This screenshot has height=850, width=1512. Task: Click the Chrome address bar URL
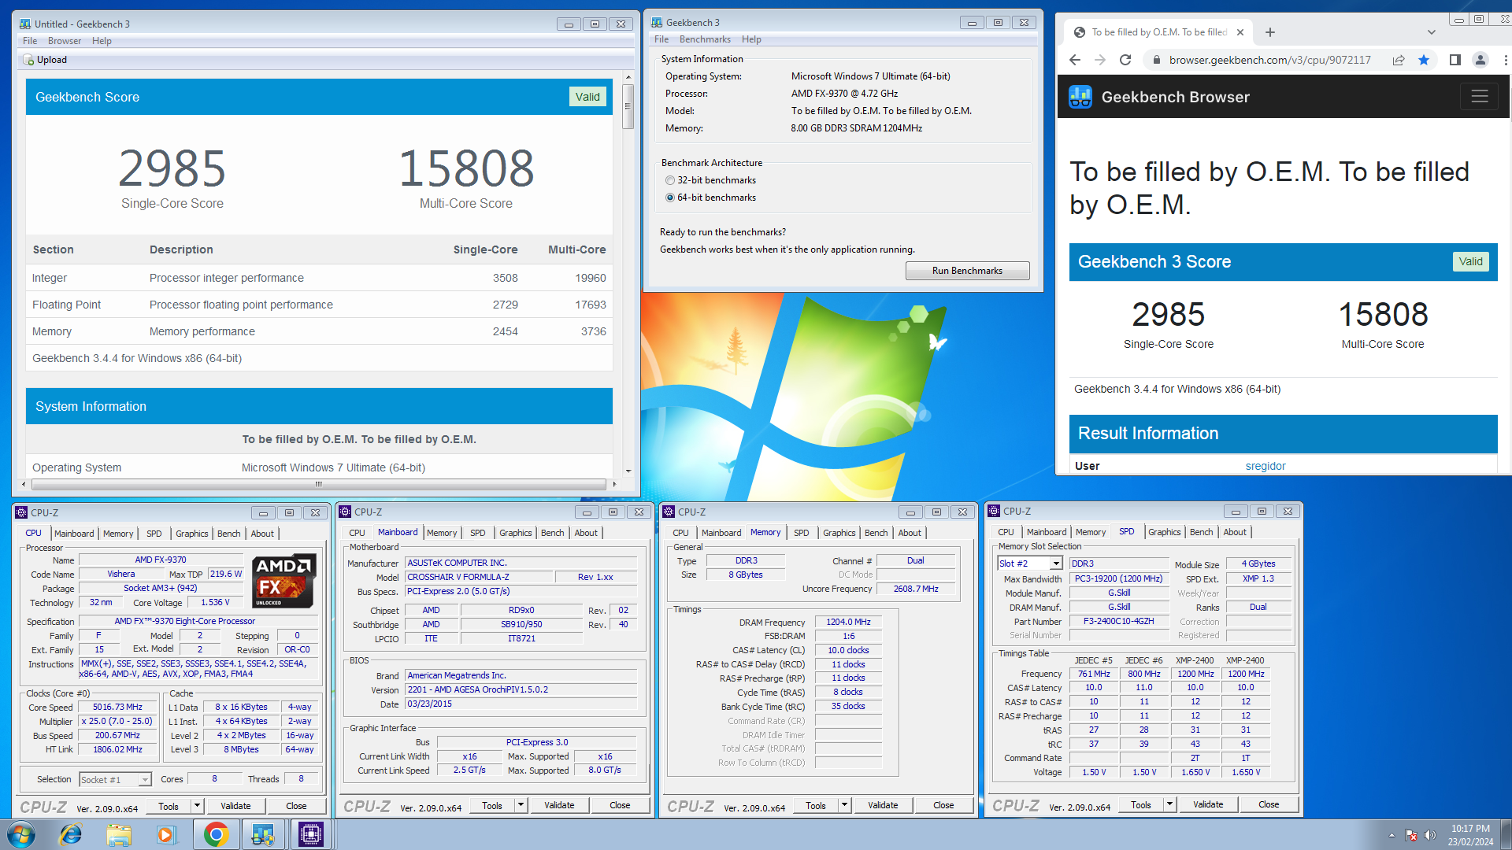click(x=1269, y=60)
